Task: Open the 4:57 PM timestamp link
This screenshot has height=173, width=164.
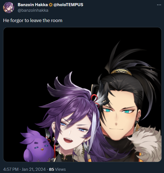Action: [x=11, y=169]
